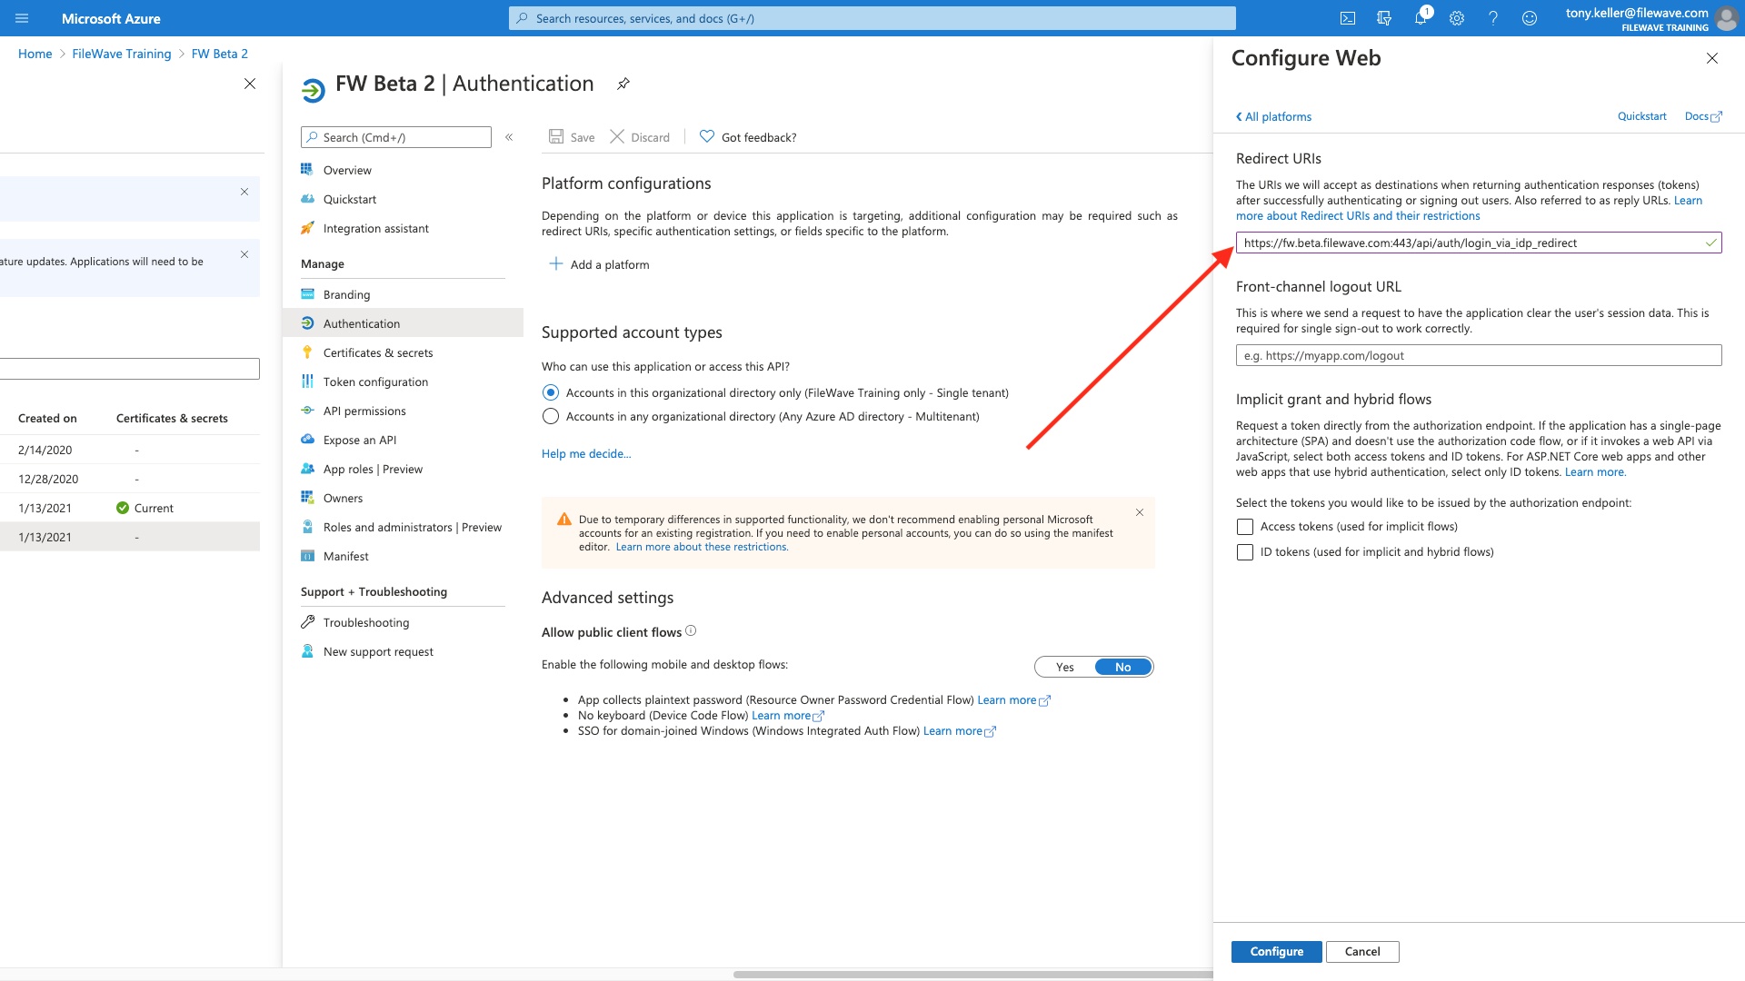This screenshot has width=1745, height=981.
Task: Collapse the left navigation menu chevrons
Action: point(509,137)
